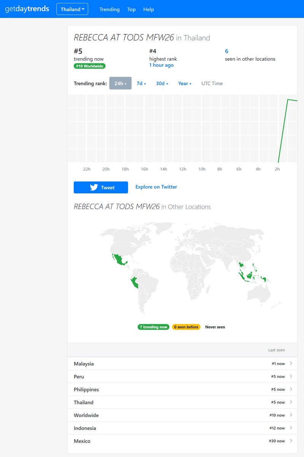The width and height of the screenshot is (304, 457).
Task: Go to the Trending menu item
Action: (110, 10)
